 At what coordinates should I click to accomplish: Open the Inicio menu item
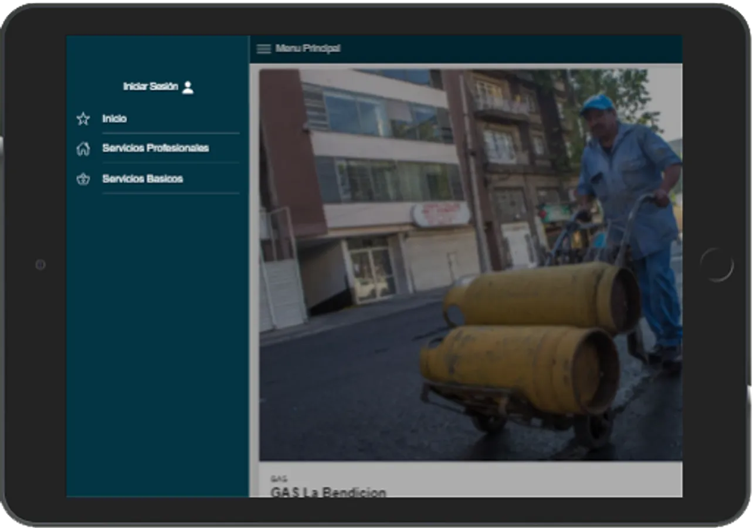(114, 119)
